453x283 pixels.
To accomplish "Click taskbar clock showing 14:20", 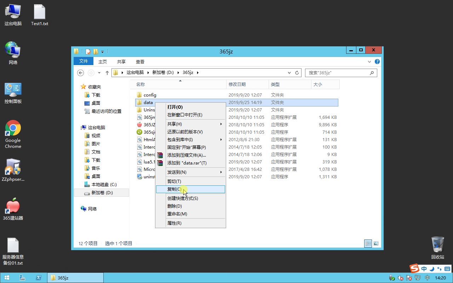I will pyautogui.click(x=440, y=278).
